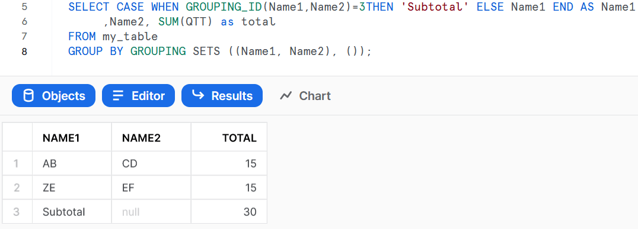Viewport: 638px width, 229px height.
Task: Select the null cell in row 3
Action: tap(151, 211)
